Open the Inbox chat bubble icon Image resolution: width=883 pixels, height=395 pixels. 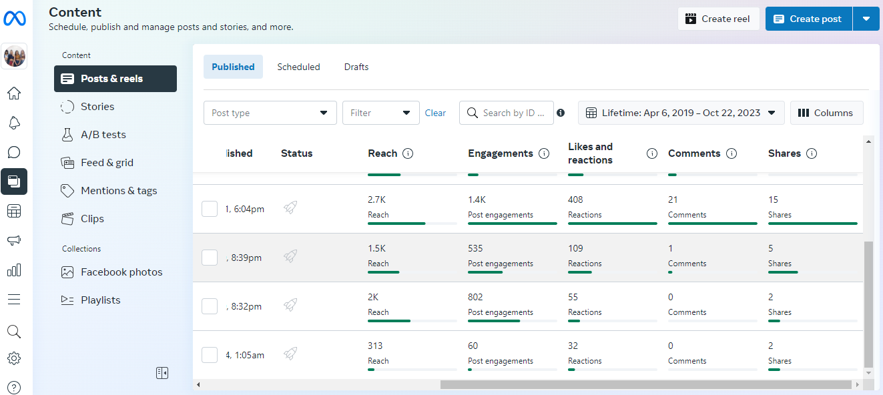click(x=14, y=152)
